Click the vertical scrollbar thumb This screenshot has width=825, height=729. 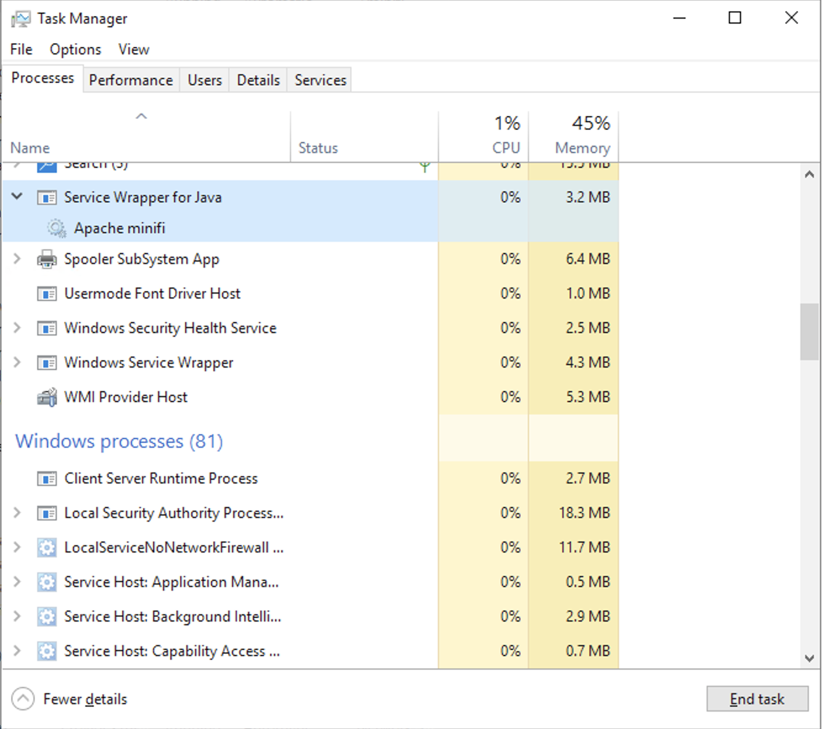(809, 331)
